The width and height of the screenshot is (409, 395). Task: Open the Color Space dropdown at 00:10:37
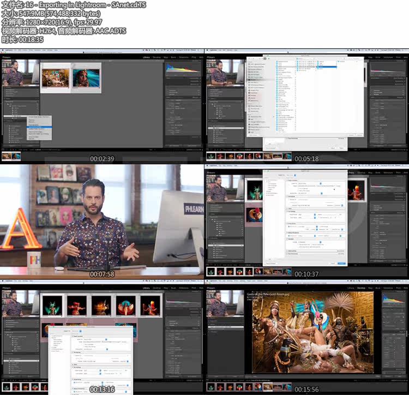pyautogui.click(x=307, y=218)
